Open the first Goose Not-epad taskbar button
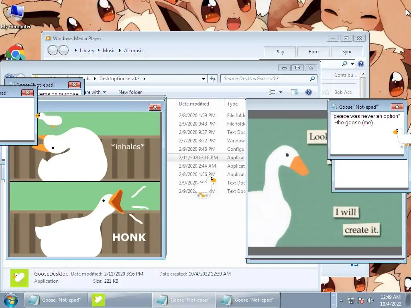Image resolution: width=411 pixels, height=308 pixels. pyautogui.click(x=56, y=300)
